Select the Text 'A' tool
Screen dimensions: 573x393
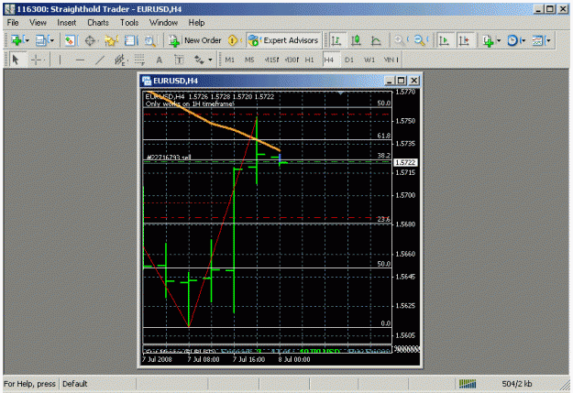pos(159,60)
